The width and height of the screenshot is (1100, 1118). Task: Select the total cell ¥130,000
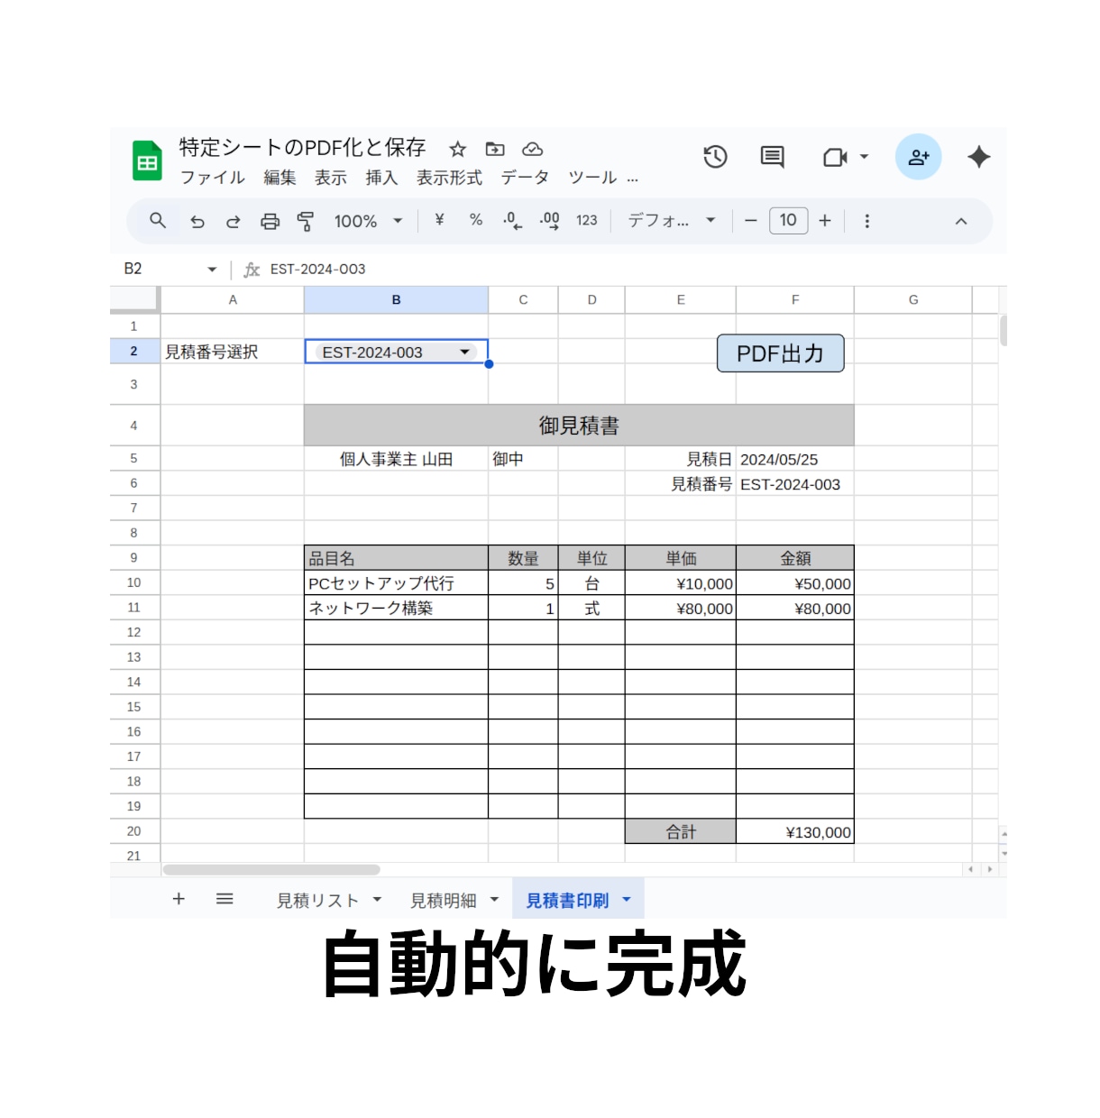pos(795,831)
